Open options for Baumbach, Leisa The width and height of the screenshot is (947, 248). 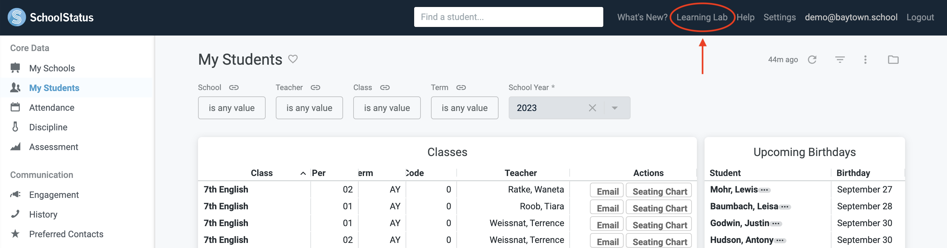(785, 207)
